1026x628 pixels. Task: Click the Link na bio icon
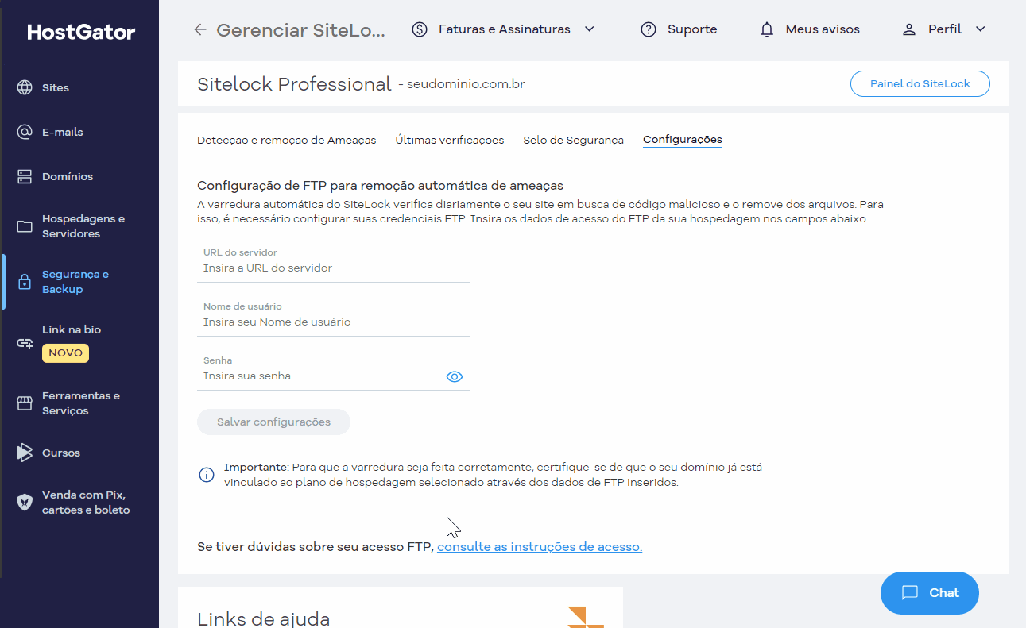pos(25,344)
